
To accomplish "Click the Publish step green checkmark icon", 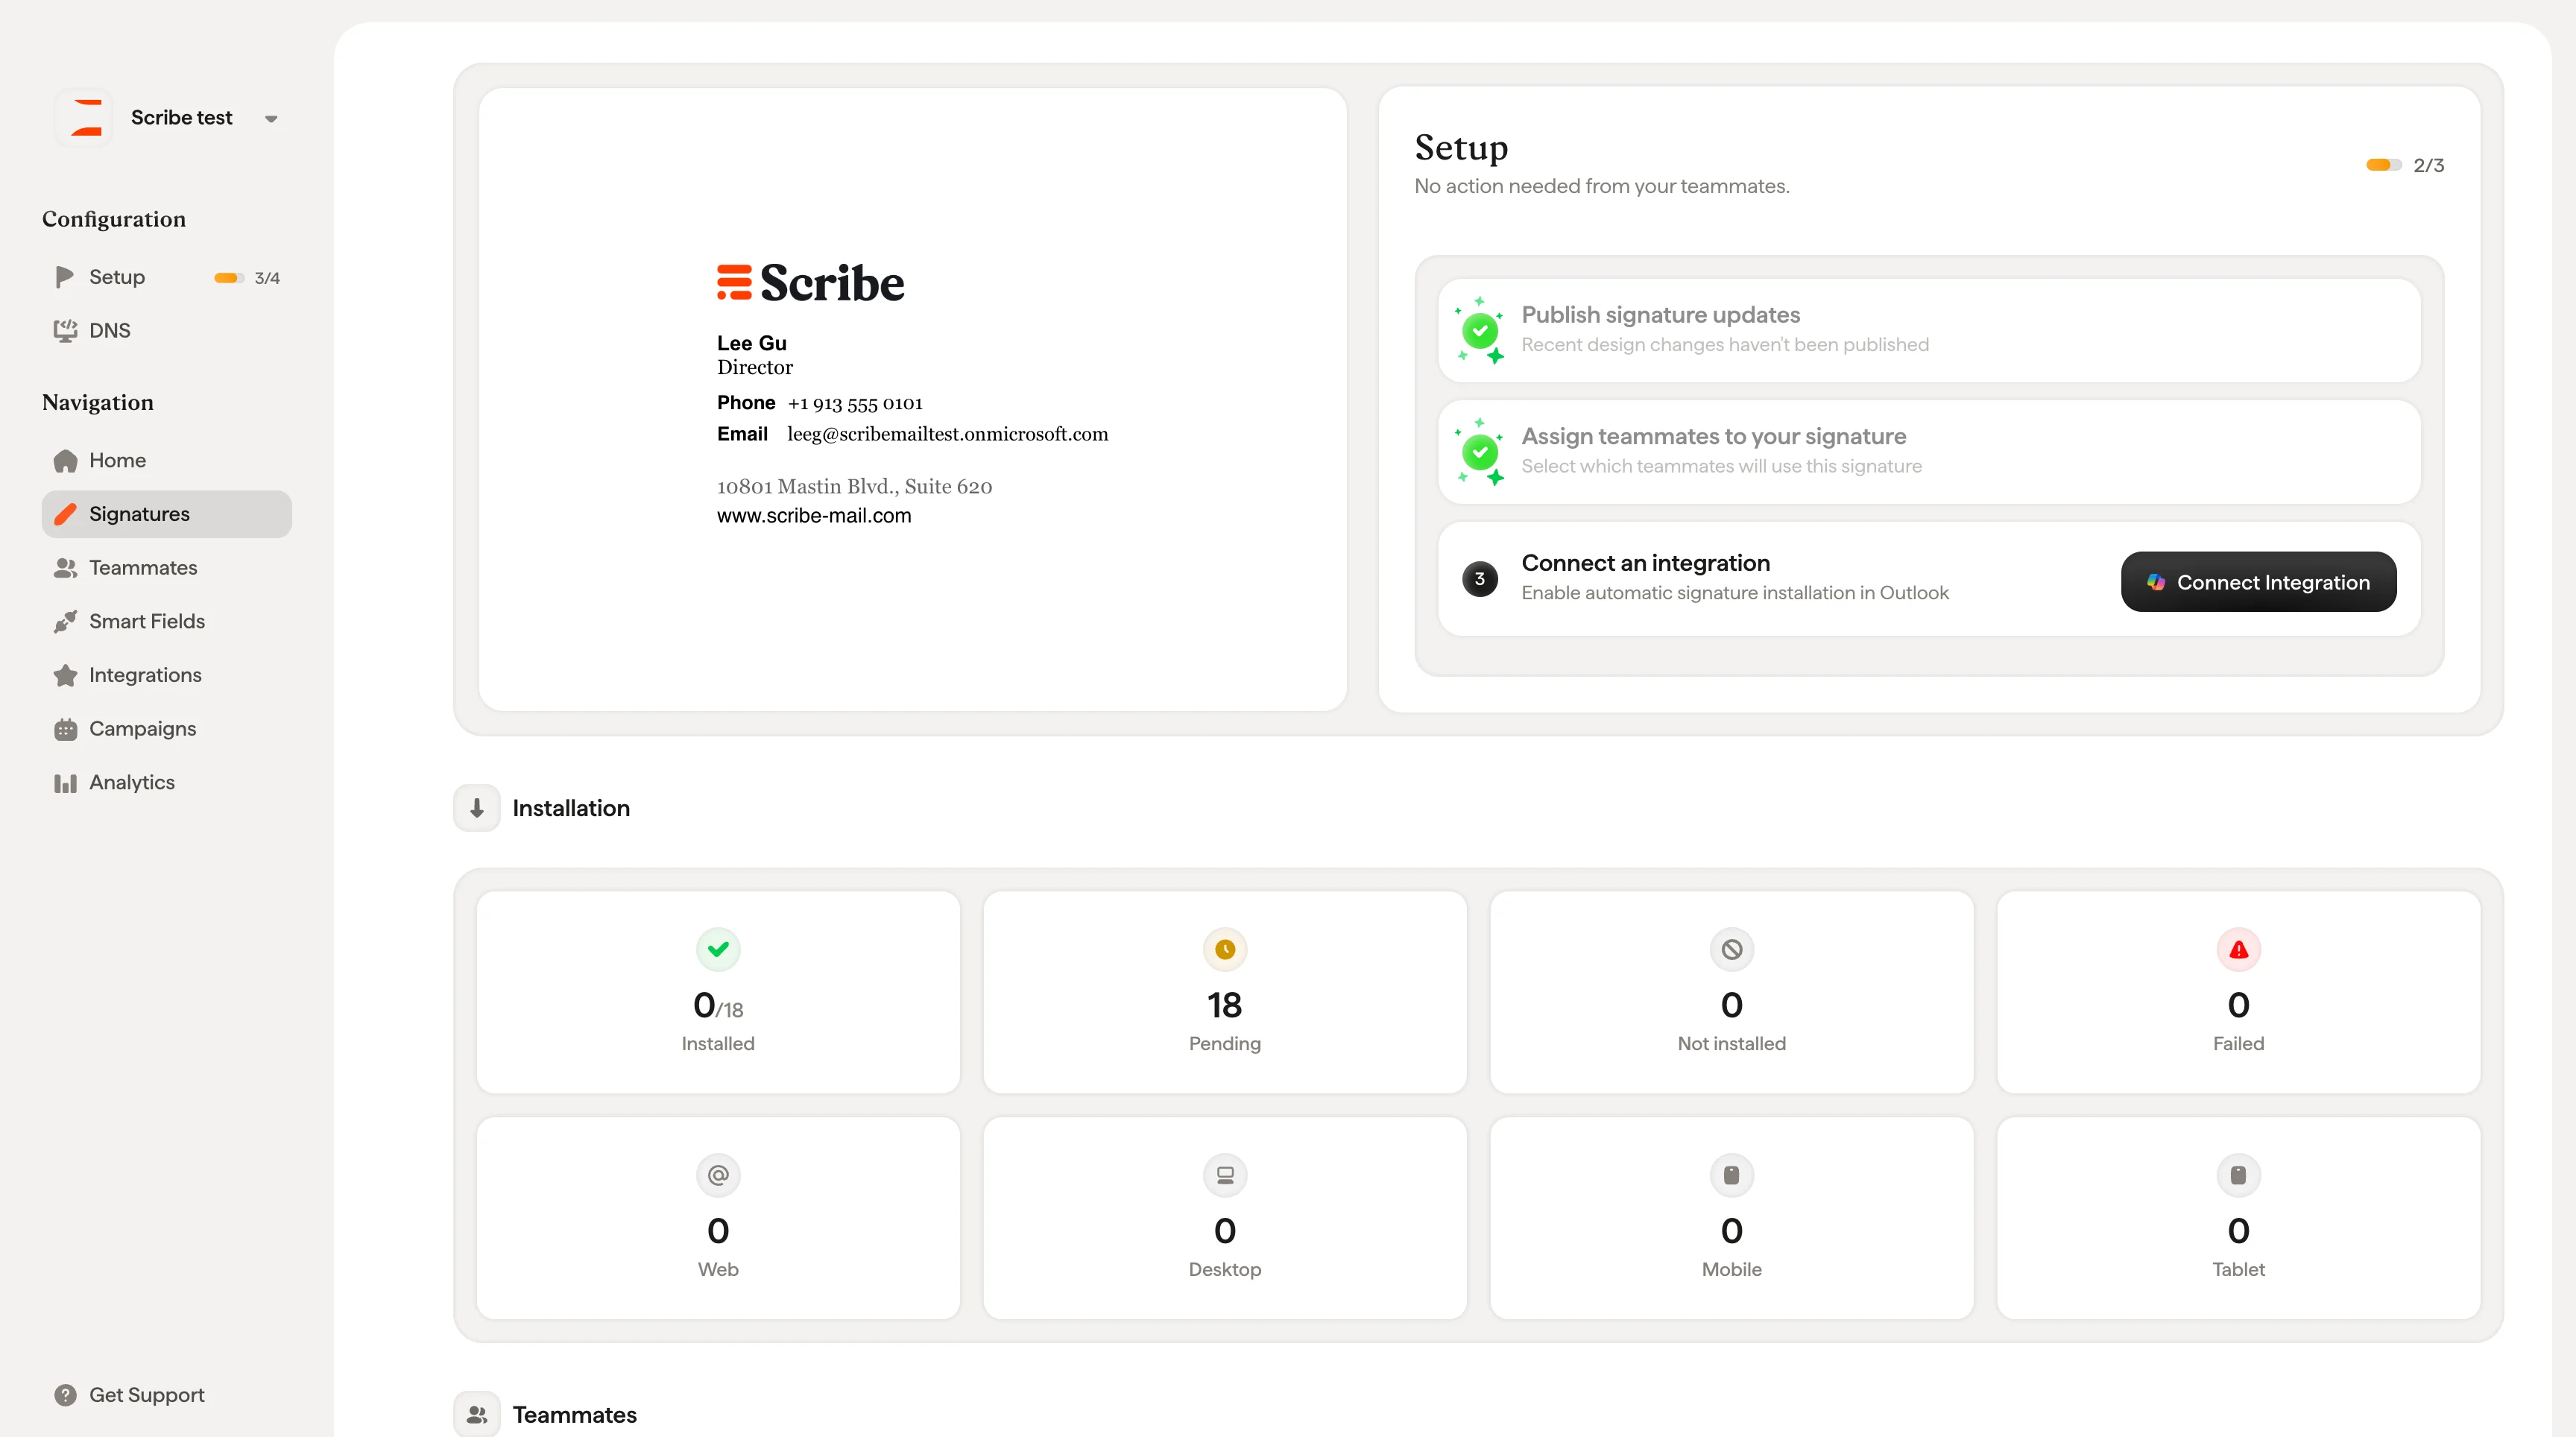I will coord(1480,330).
